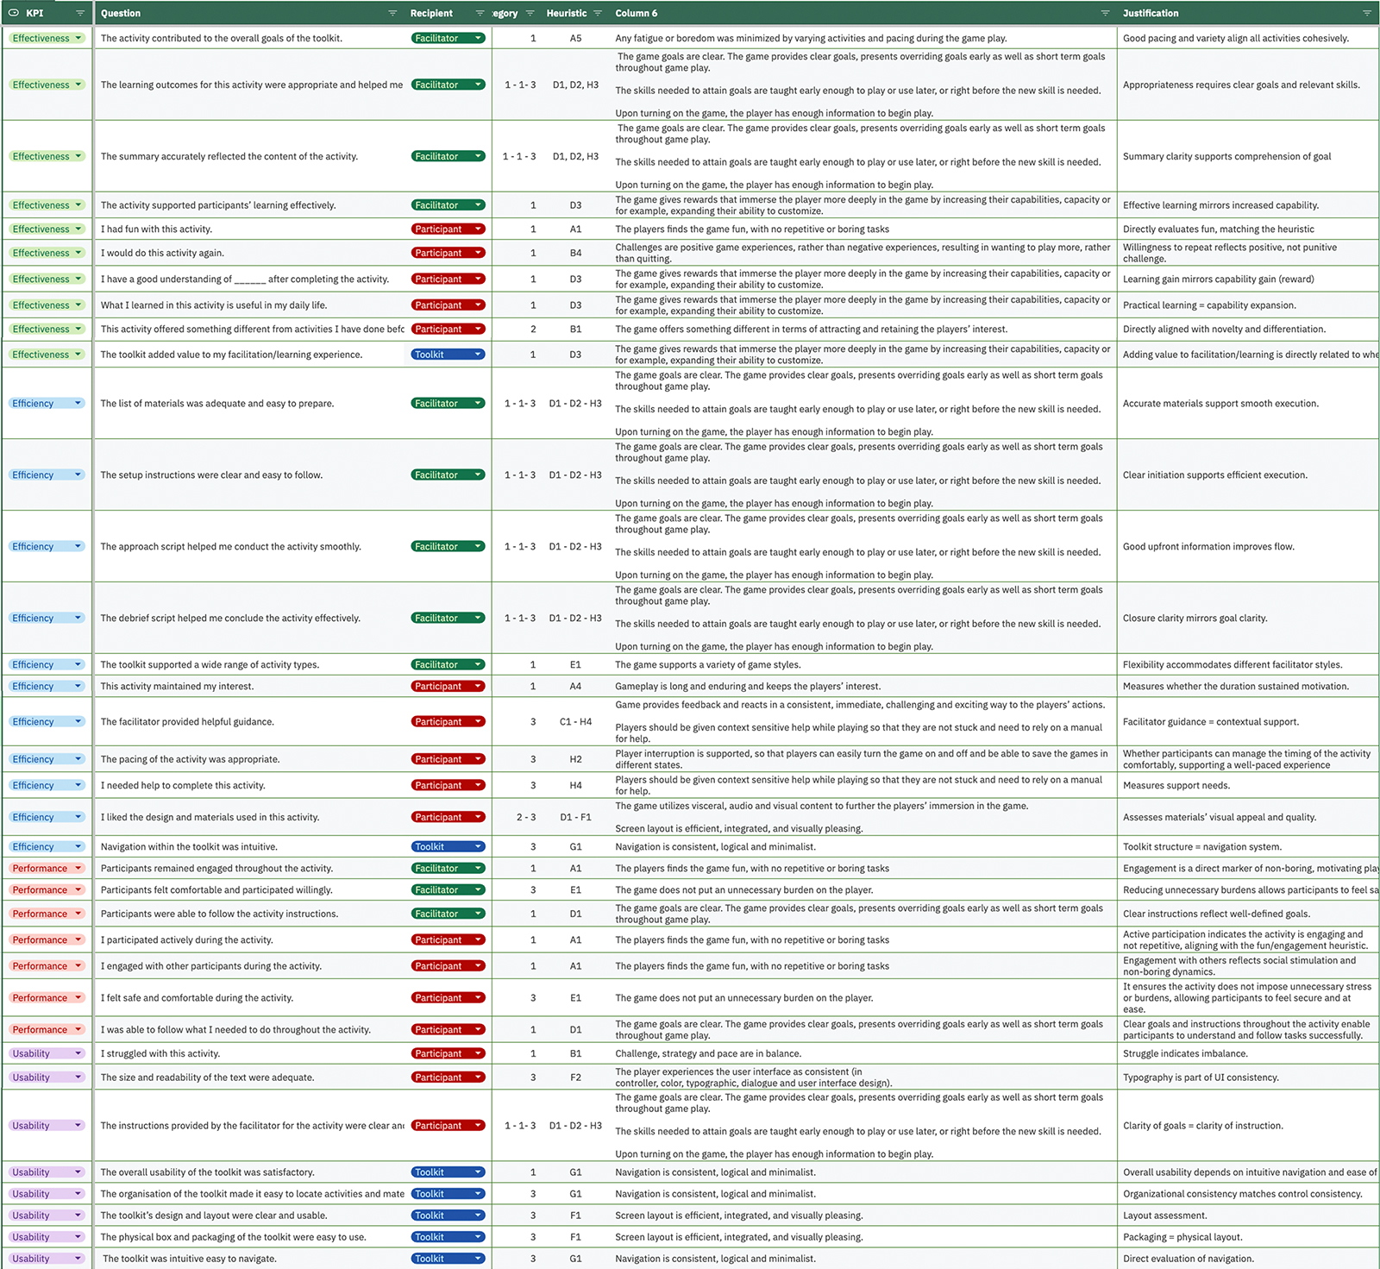Open Efficiency chip for 'Navigation within the toolkit' row

[x=47, y=847]
